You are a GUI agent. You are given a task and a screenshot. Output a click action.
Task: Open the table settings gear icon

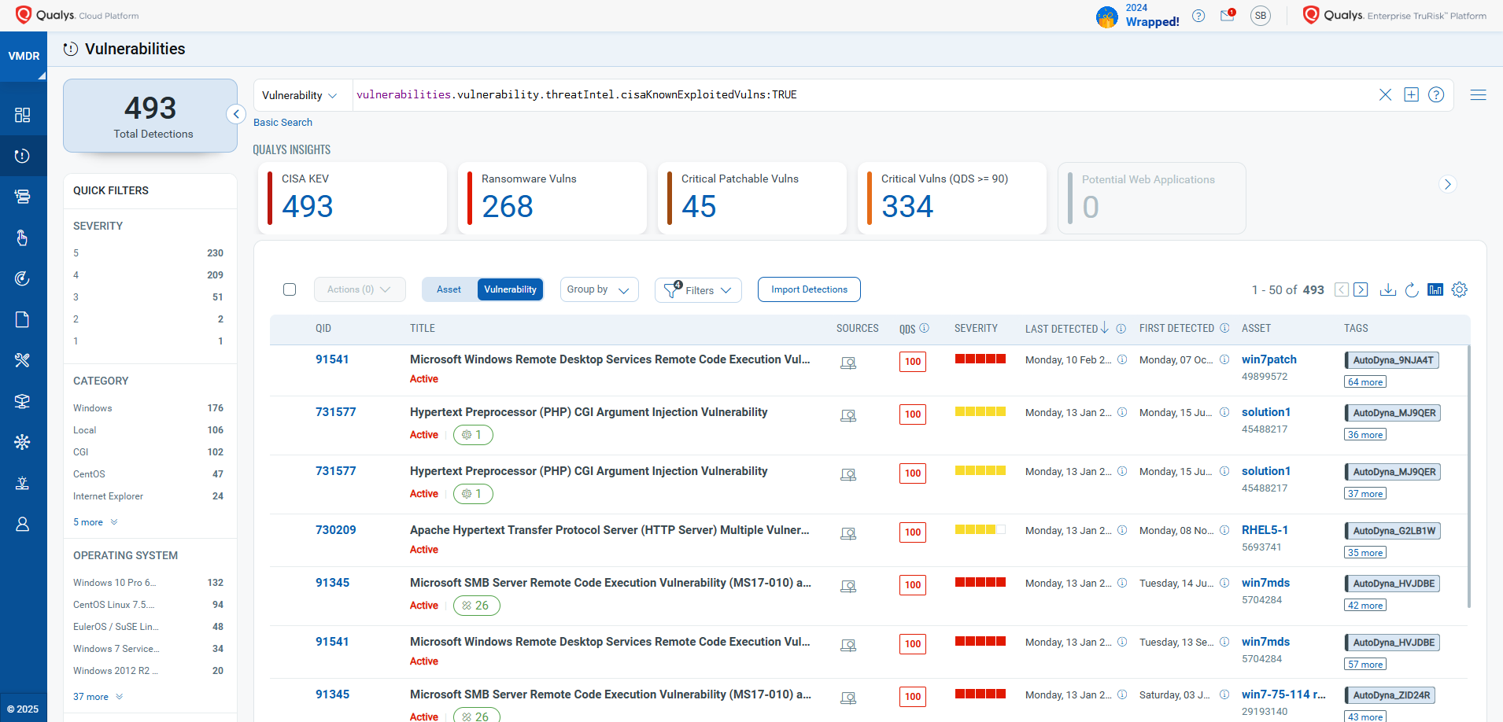[x=1460, y=289]
